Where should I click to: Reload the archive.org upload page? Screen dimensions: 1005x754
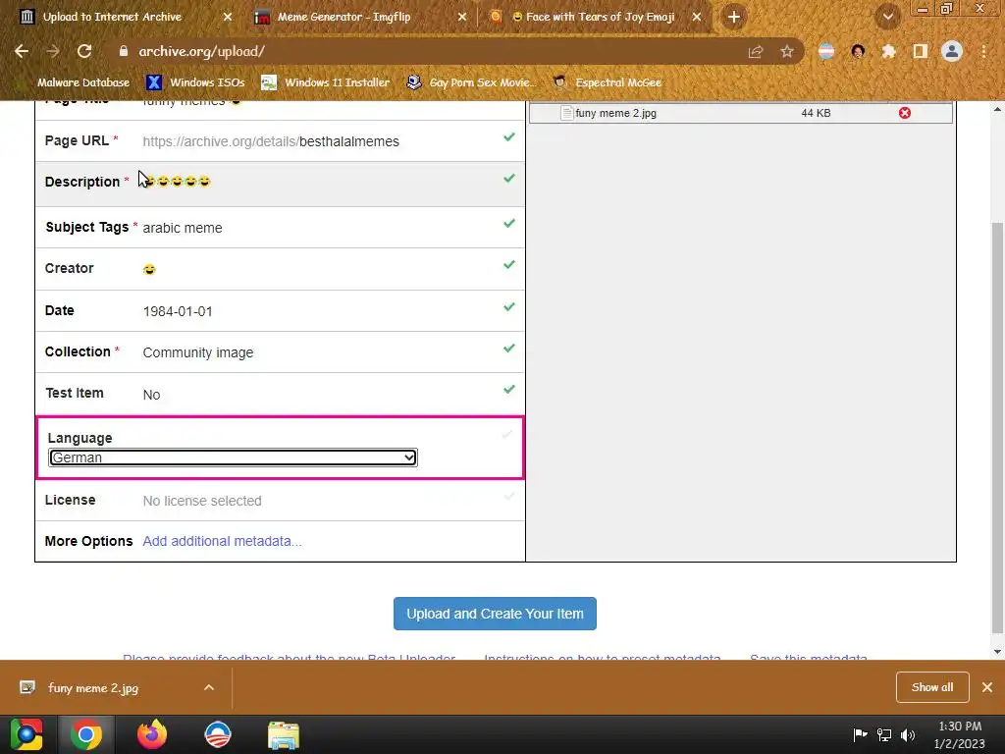click(x=84, y=51)
